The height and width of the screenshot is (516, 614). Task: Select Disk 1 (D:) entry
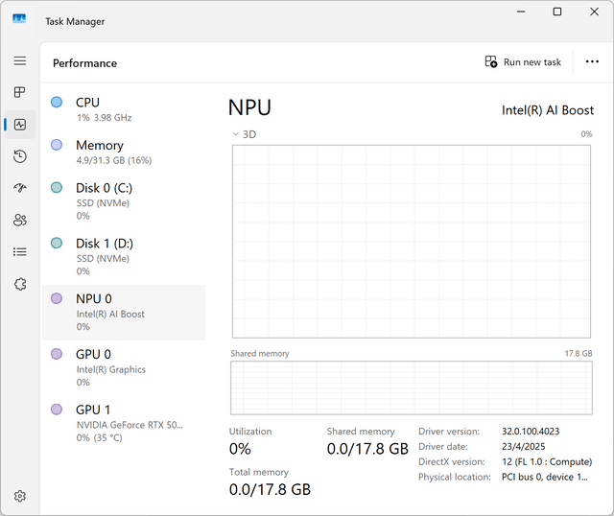(124, 257)
